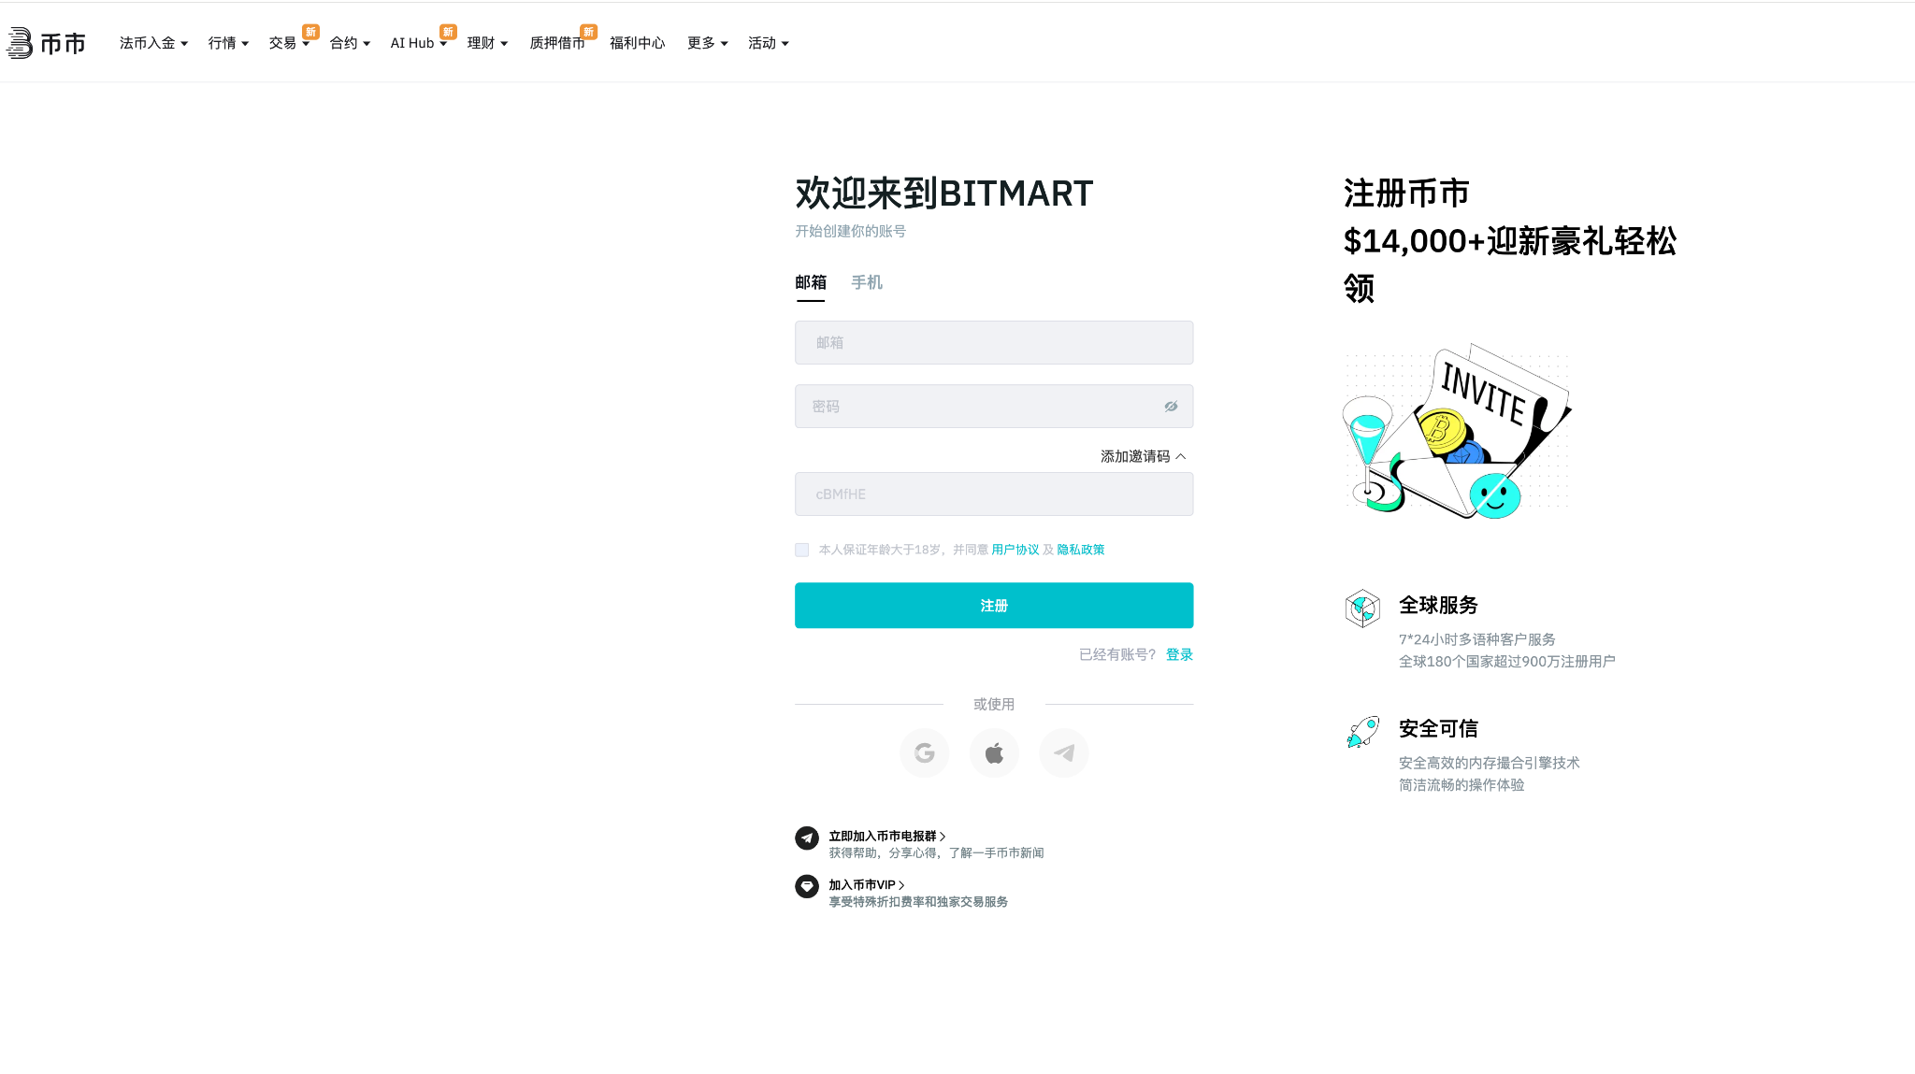This screenshot has width=1915, height=1074.
Task: Check the 18+ age agreement checkbox
Action: [x=801, y=550]
